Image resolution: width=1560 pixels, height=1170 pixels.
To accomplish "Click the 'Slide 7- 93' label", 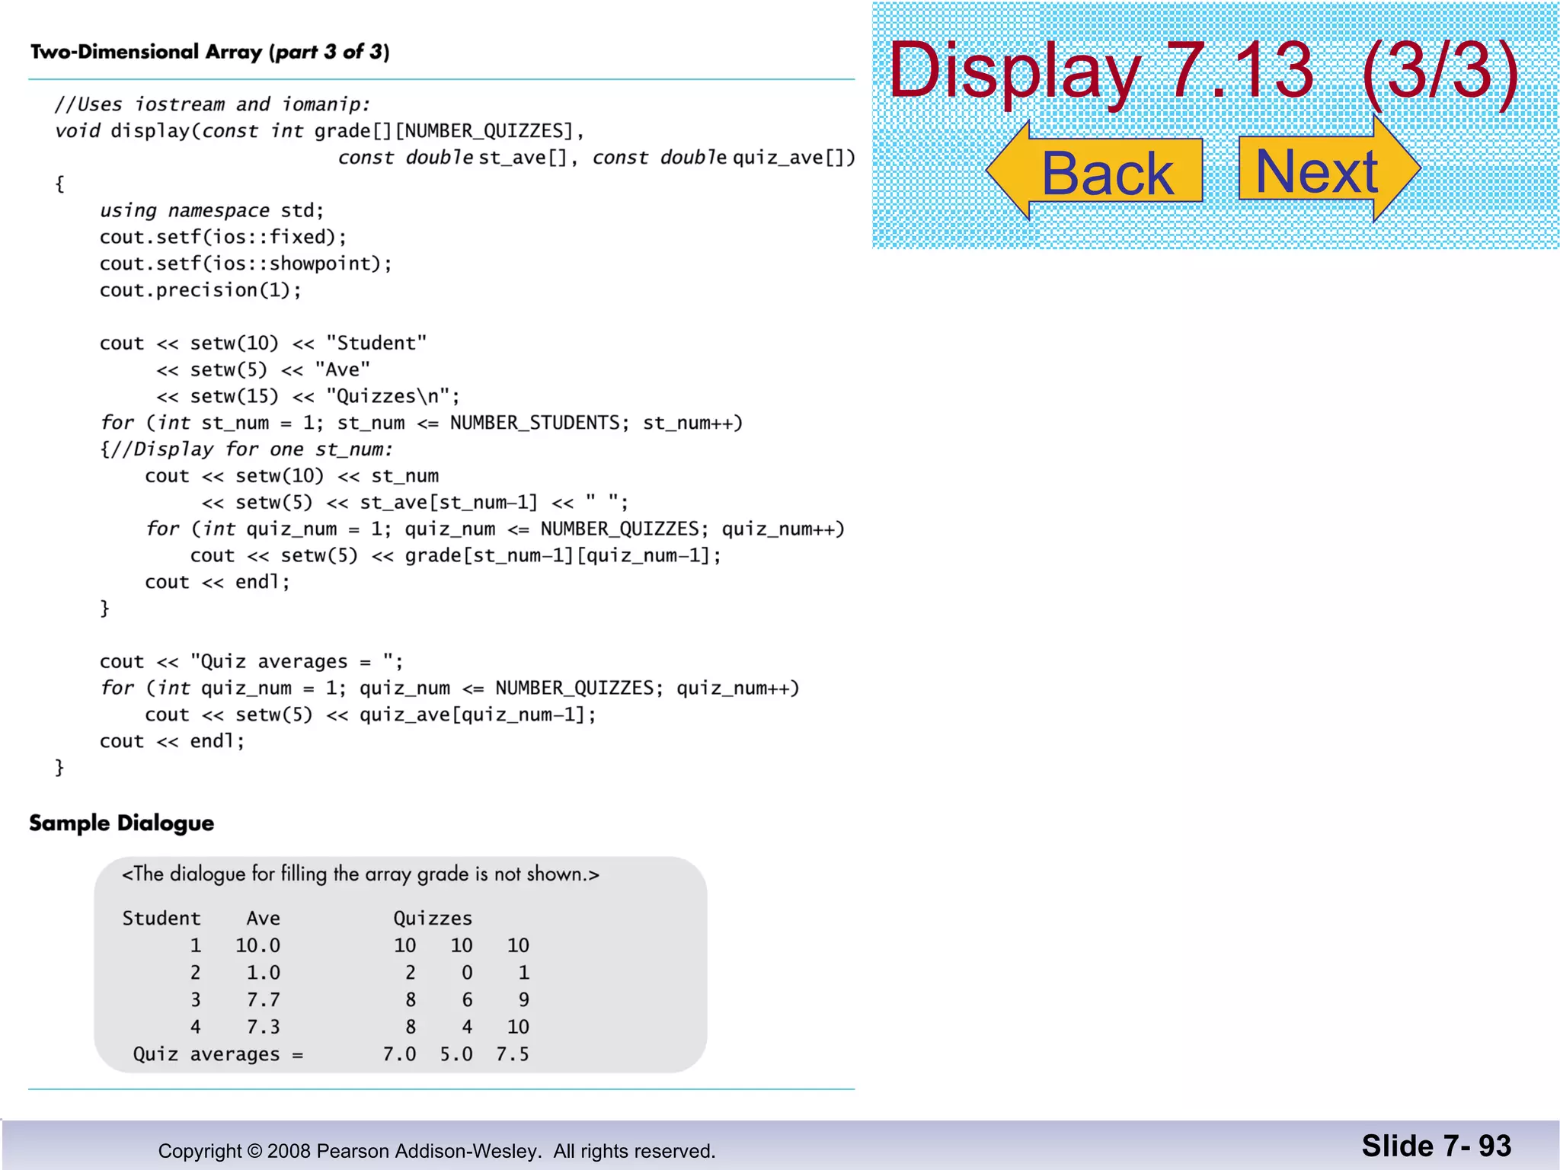I will point(1437,1146).
